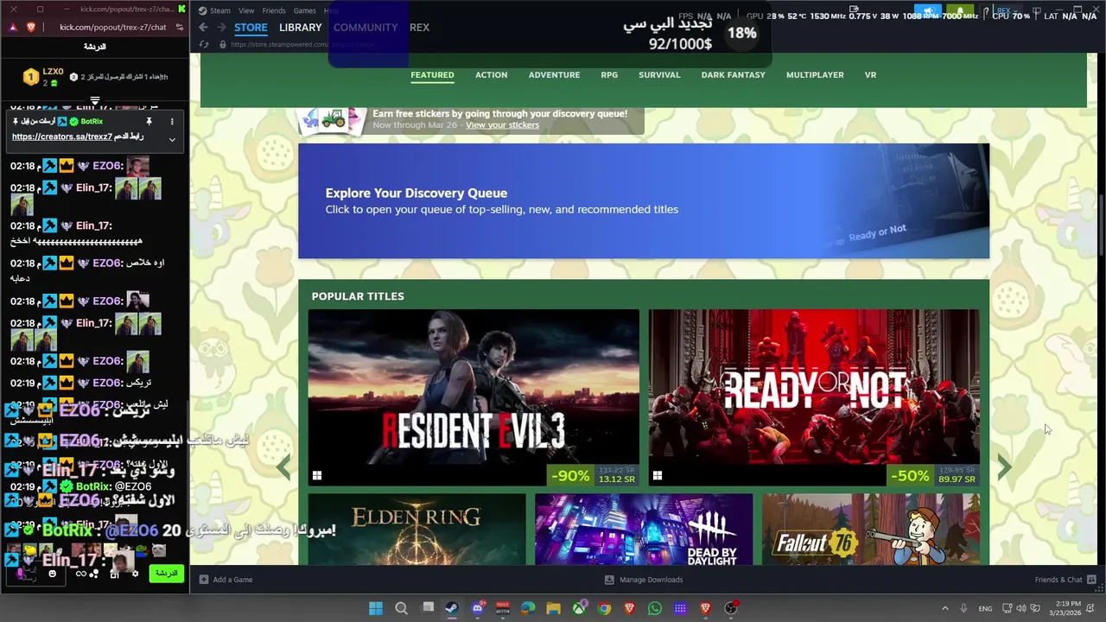Screen dimensions: 1106x622
Task: Open the View menu in Steam
Action: [246, 10]
